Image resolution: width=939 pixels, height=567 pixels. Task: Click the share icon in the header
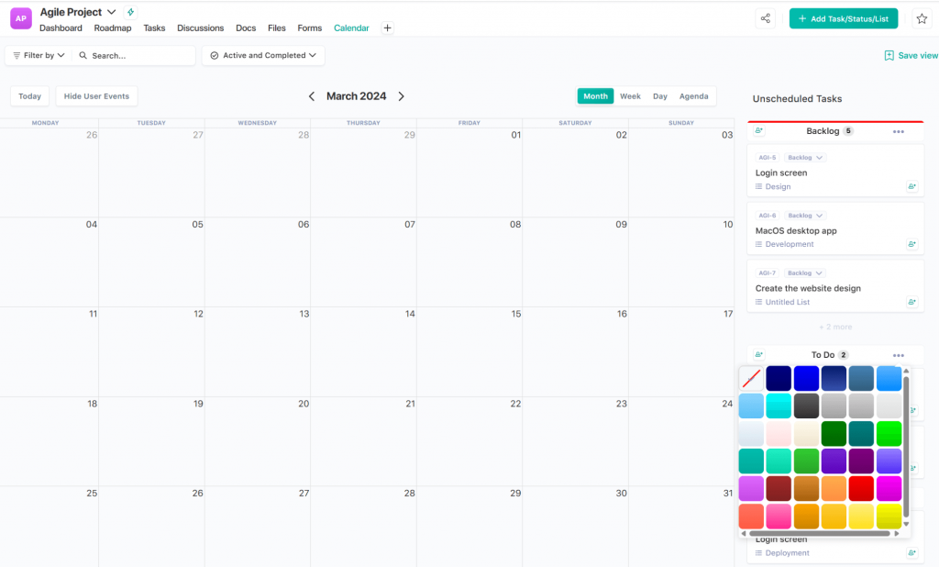pyautogui.click(x=765, y=18)
